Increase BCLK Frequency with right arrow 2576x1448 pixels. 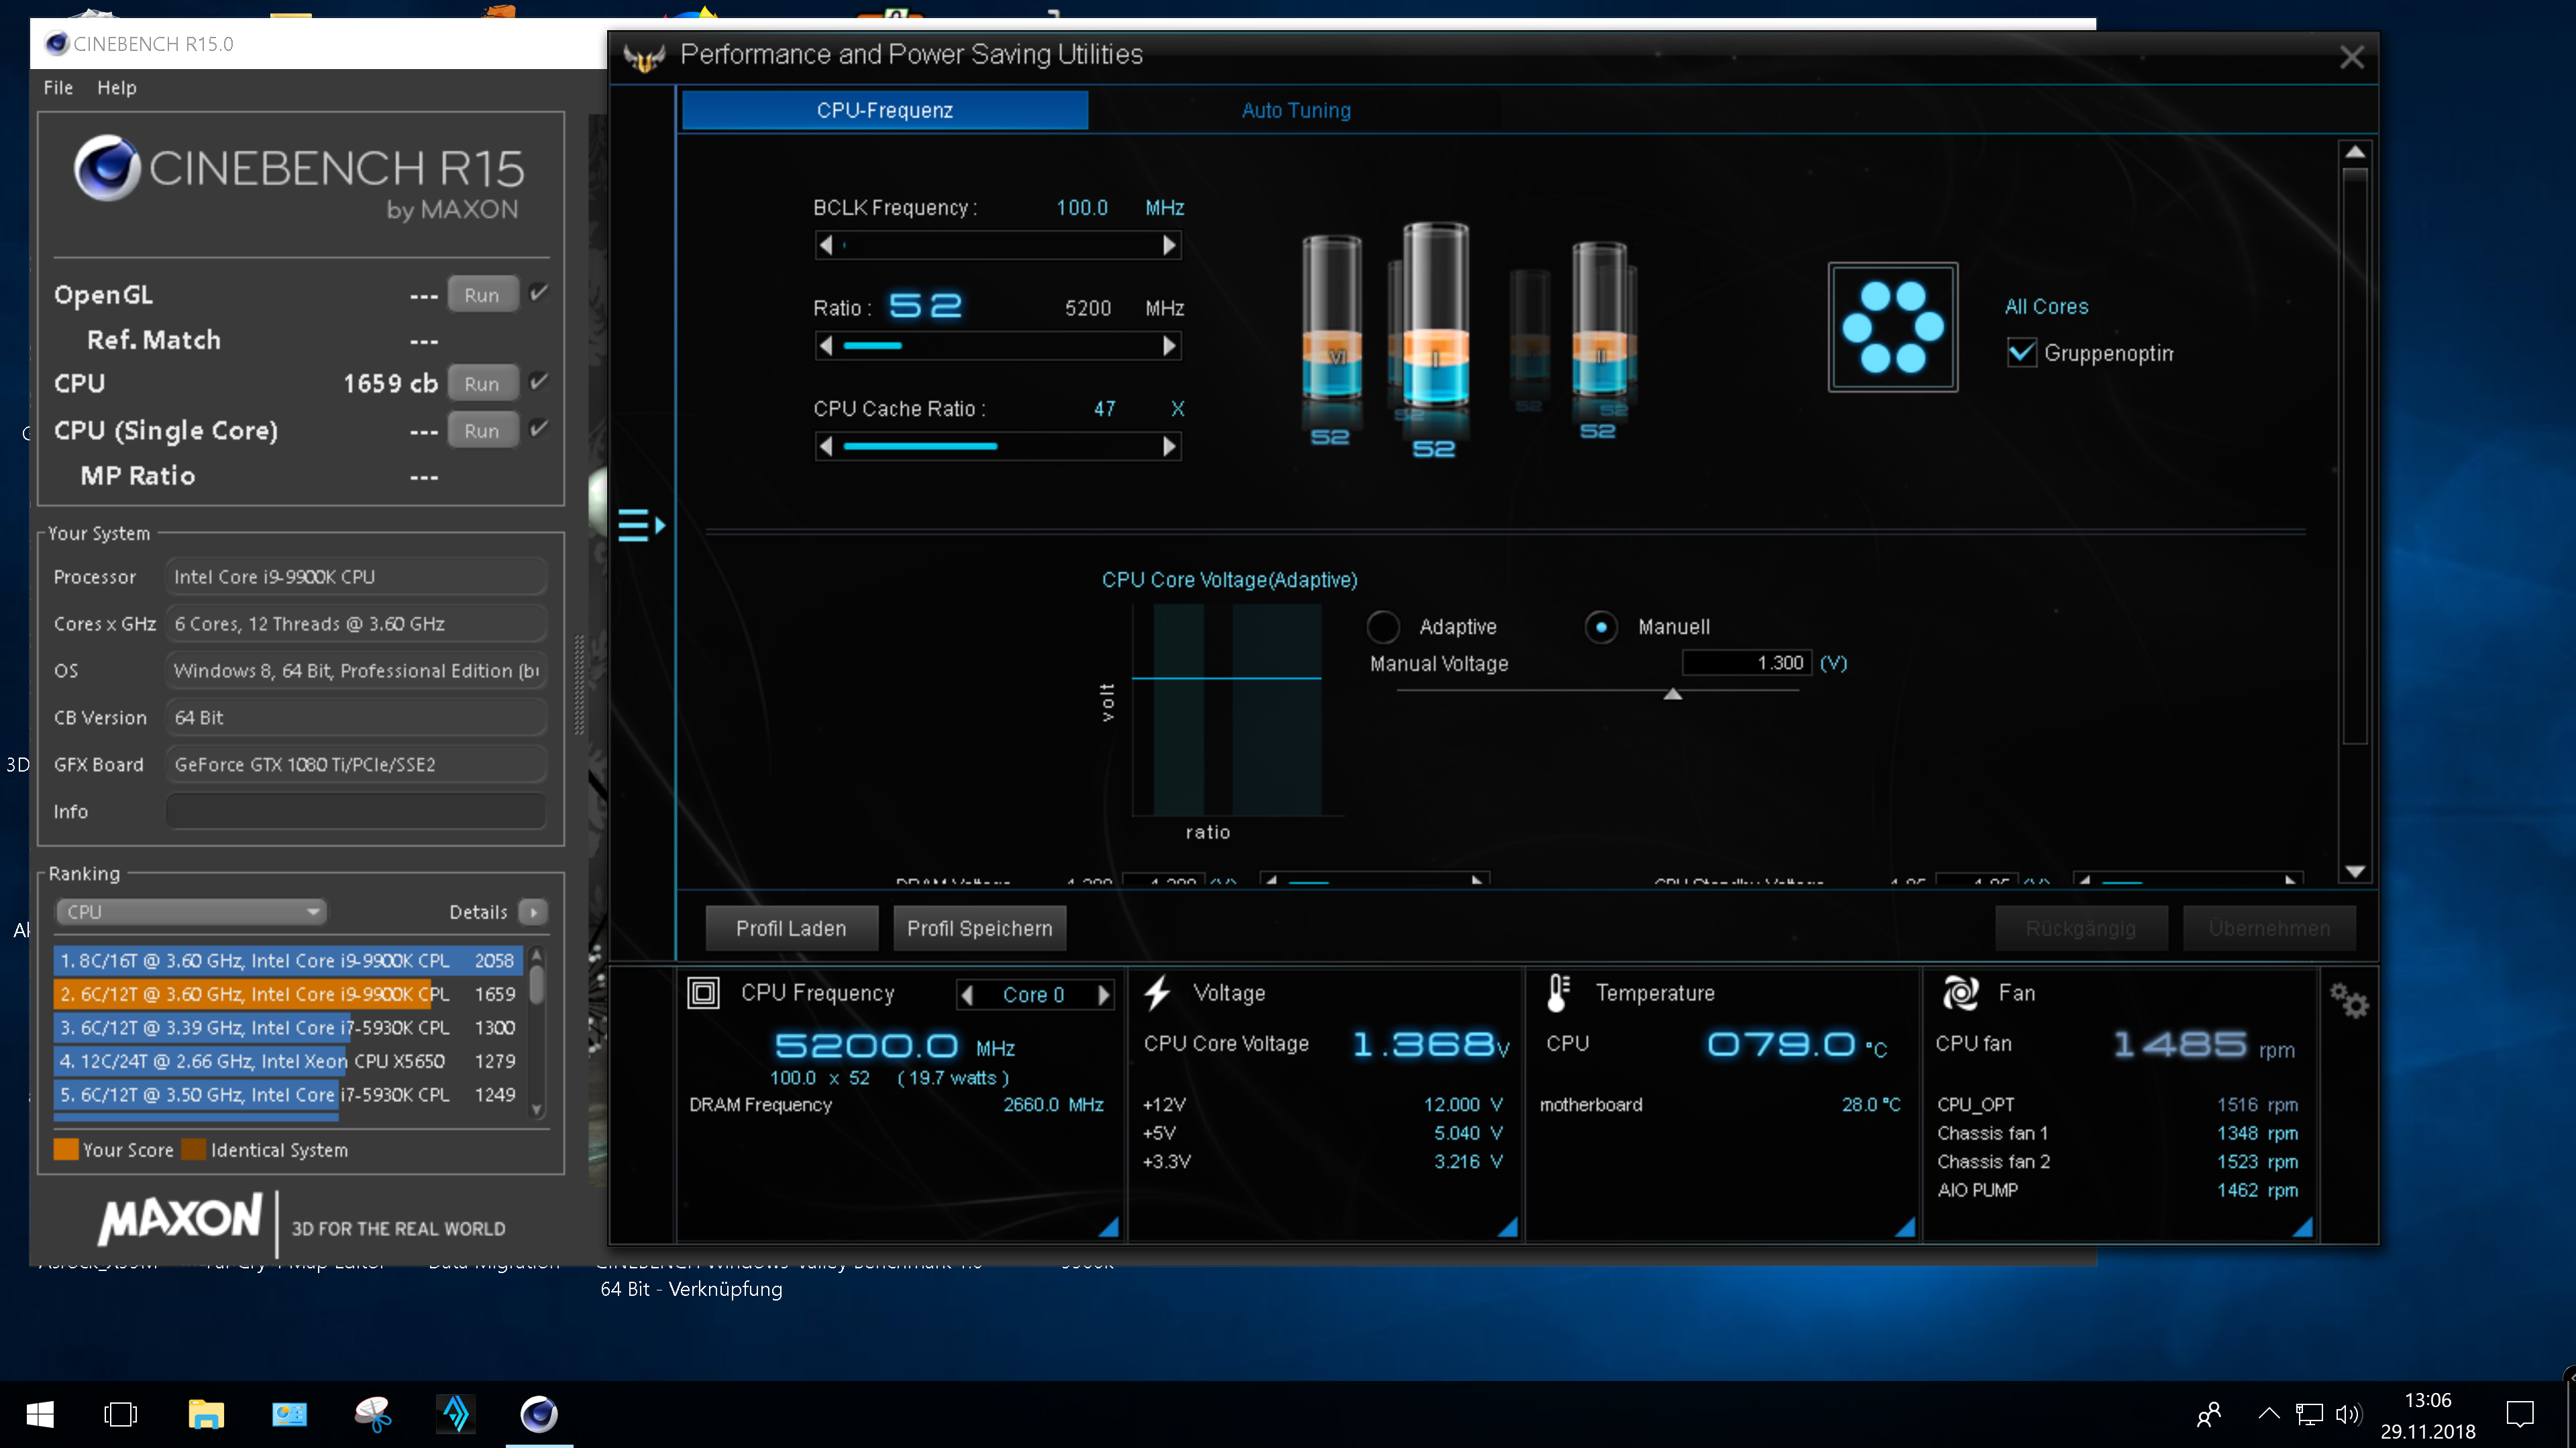click(x=1169, y=245)
